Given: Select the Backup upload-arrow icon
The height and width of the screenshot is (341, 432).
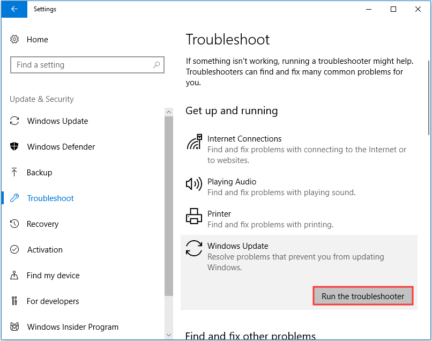Looking at the screenshot, I should [x=16, y=172].
